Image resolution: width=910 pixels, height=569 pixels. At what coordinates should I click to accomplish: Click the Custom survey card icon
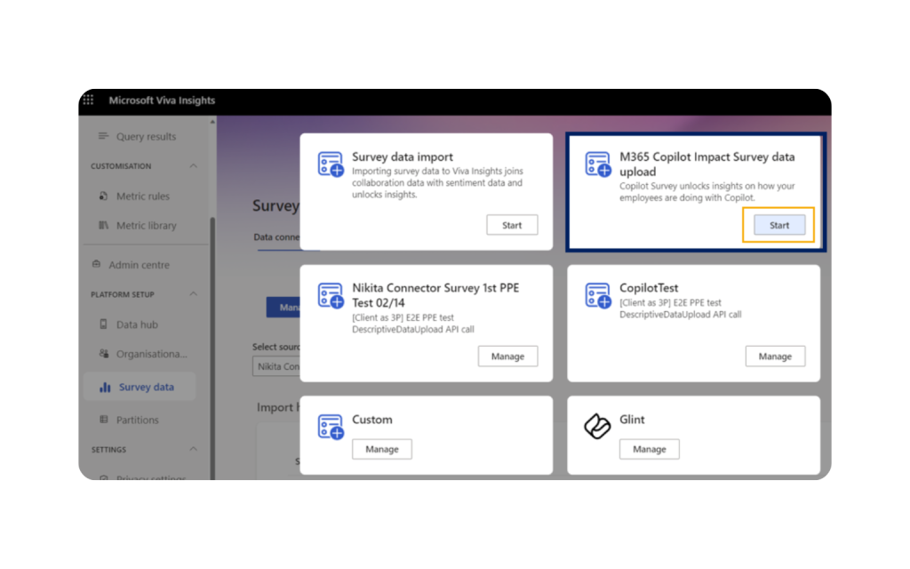(331, 427)
